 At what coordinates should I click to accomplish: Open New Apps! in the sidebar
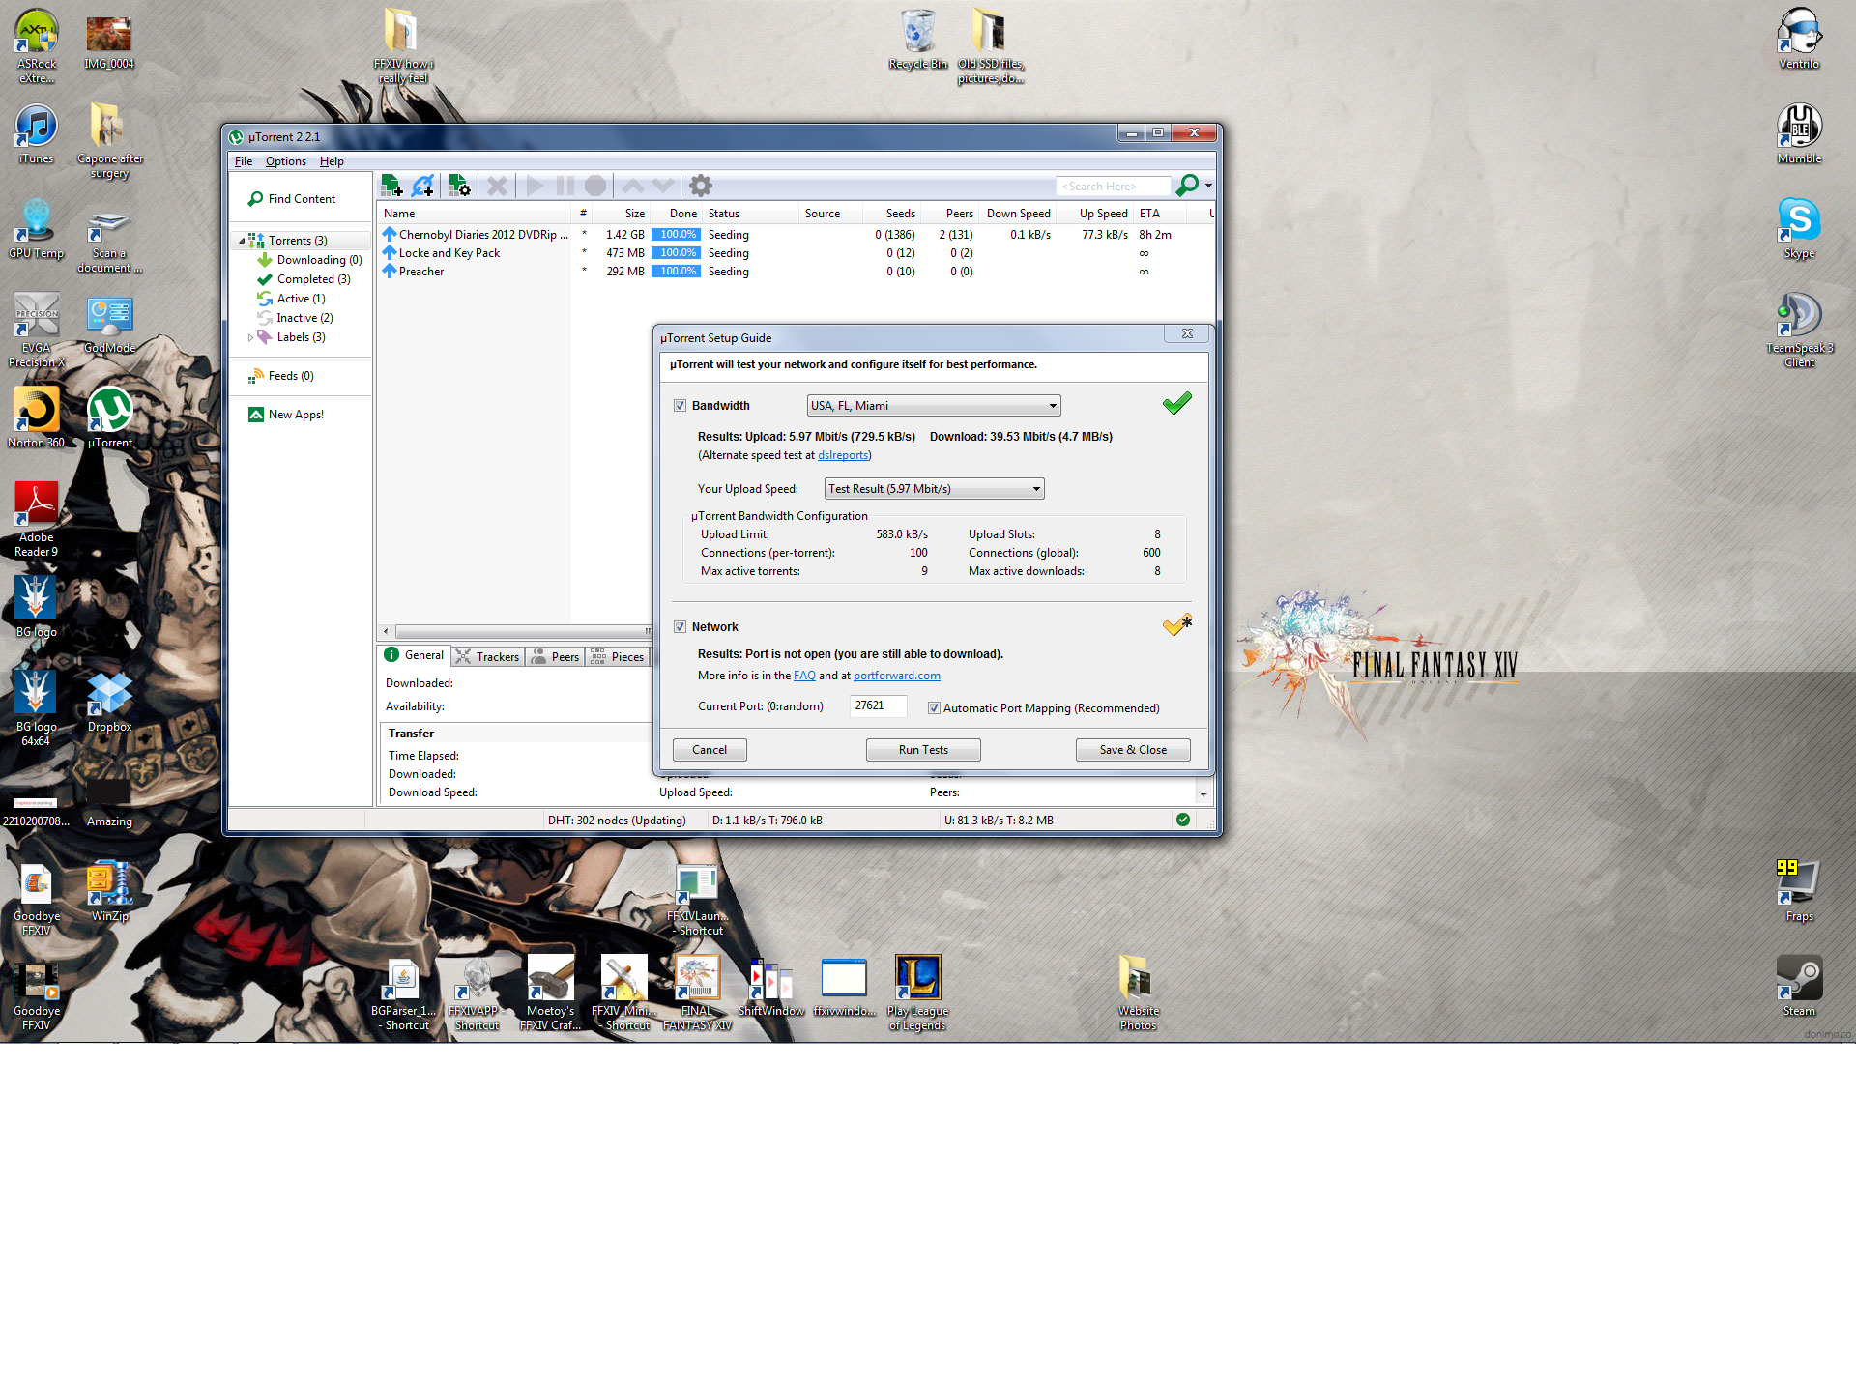pyautogui.click(x=296, y=415)
